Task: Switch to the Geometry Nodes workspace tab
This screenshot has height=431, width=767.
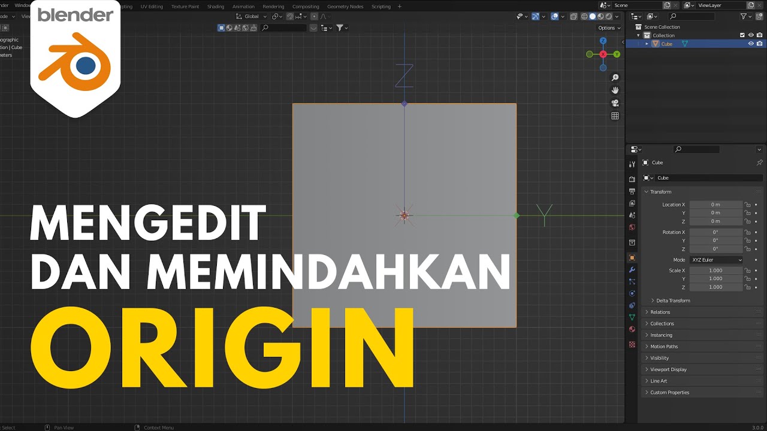Action: 345,7
